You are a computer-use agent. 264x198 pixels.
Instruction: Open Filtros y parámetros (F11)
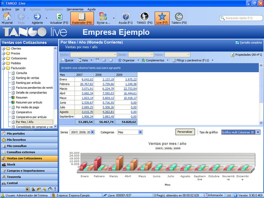pyautogui.click(x=191, y=60)
